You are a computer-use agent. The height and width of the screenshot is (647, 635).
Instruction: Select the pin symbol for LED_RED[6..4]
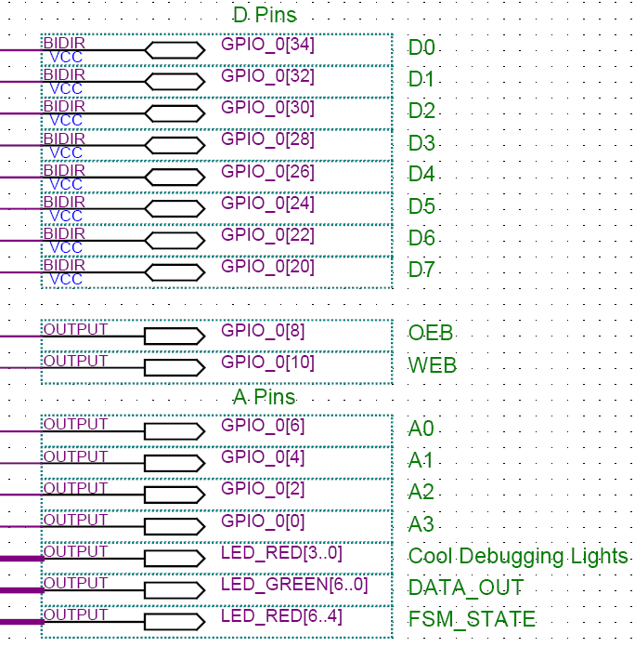pos(175,622)
